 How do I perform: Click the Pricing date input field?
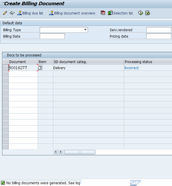[x=159, y=36]
